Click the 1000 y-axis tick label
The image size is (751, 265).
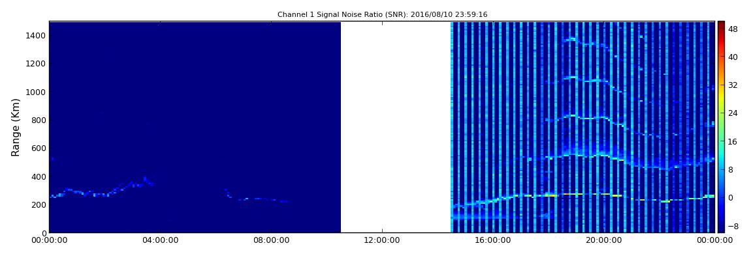click(37, 92)
